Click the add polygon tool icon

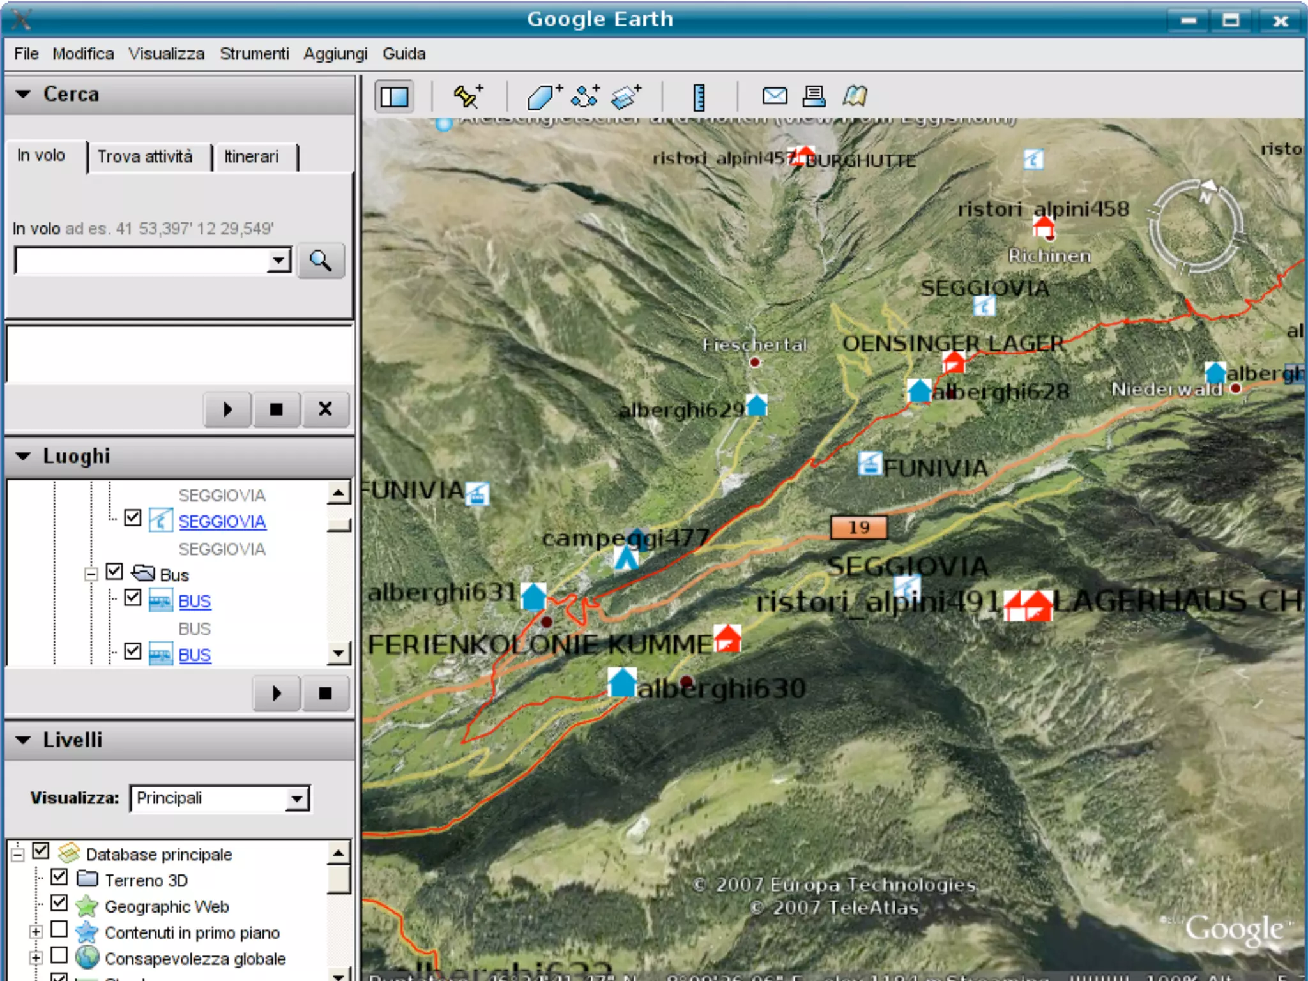(543, 97)
